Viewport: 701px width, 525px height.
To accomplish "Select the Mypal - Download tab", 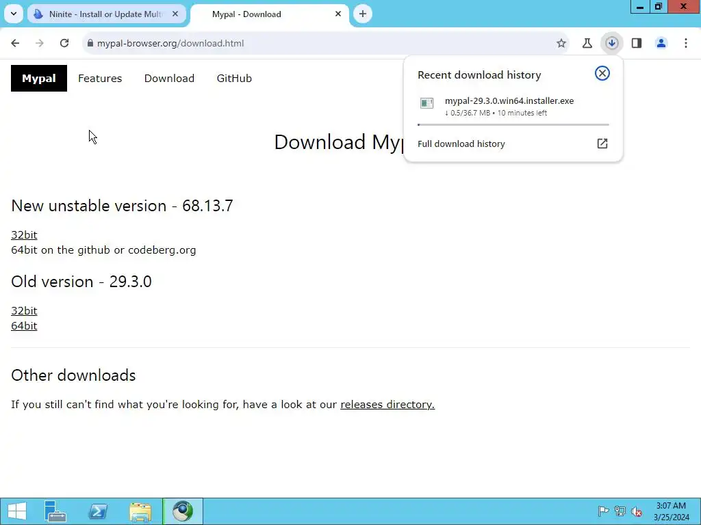I will pos(270,14).
